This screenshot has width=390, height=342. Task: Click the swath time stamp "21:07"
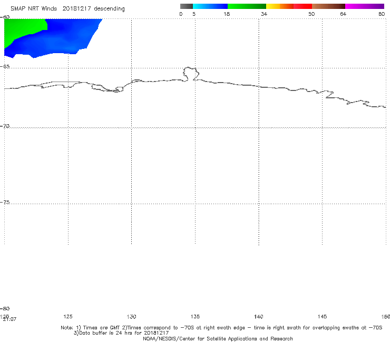[9, 319]
